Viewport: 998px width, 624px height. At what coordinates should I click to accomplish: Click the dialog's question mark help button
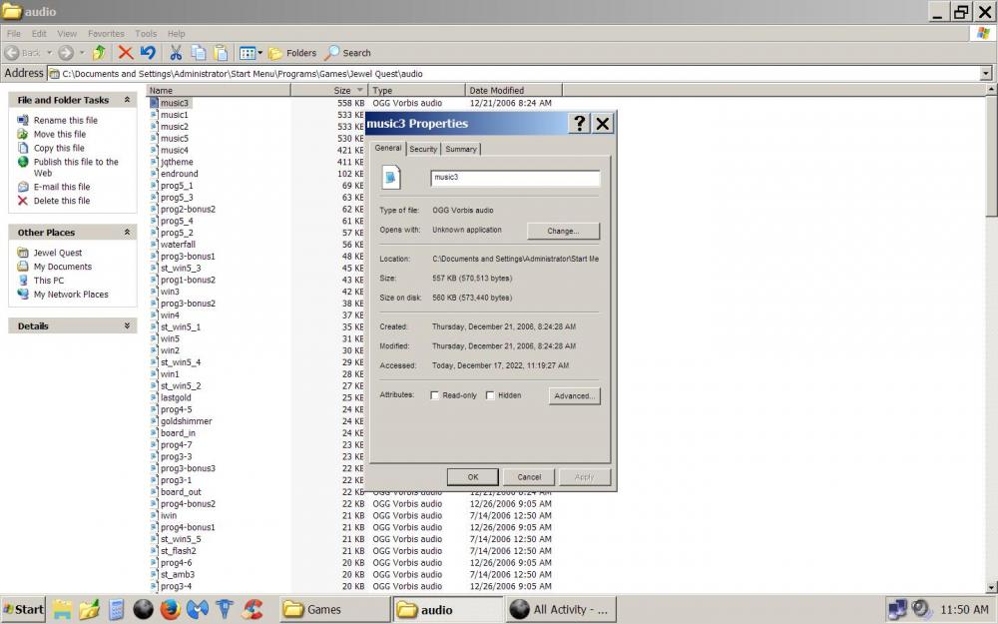579,124
